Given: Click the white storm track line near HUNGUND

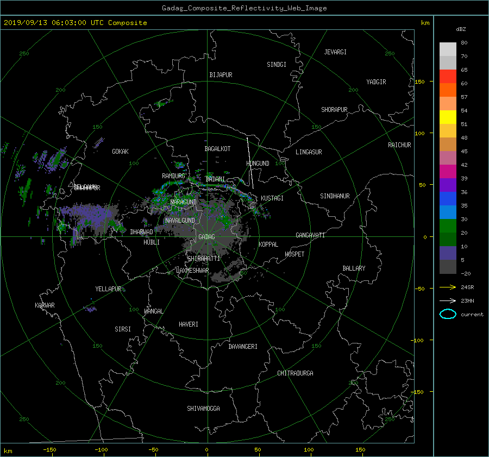Looking at the screenshot, I should [x=250, y=163].
